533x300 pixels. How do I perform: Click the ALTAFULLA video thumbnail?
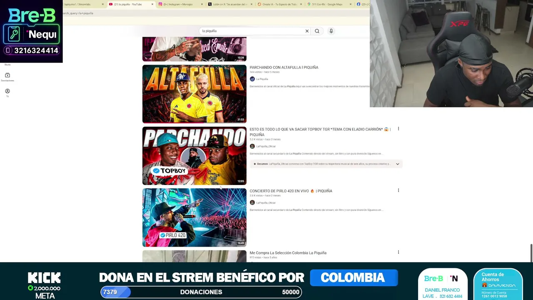coord(194,94)
